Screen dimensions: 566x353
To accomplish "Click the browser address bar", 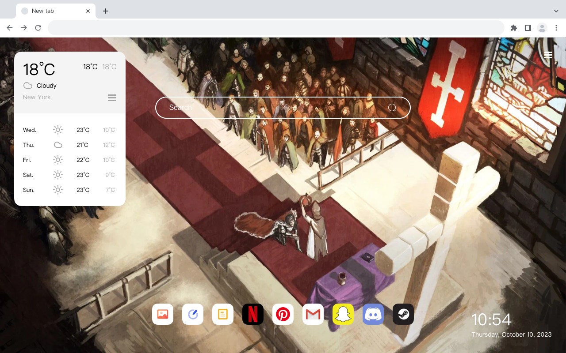I will (x=276, y=28).
